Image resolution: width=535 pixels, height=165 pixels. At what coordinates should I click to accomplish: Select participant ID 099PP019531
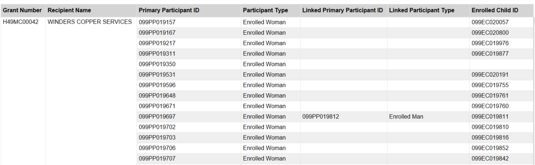pyautogui.click(x=157, y=75)
